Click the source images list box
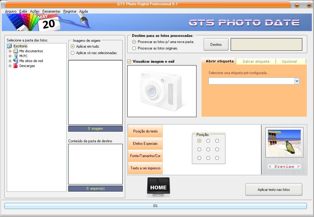The height and width of the screenshot is (217, 314). pyautogui.click(x=96, y=93)
